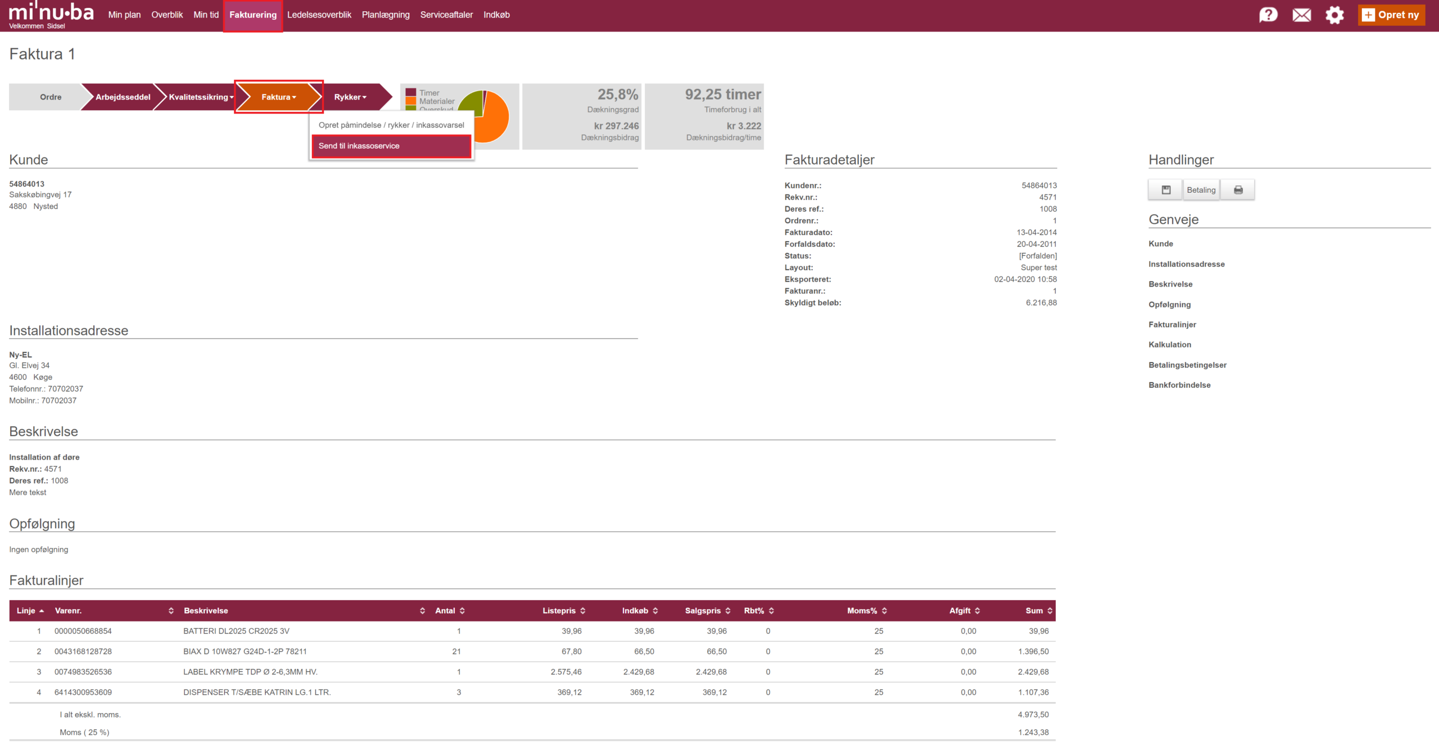Sort table by Afgift column
This screenshot has width=1439, height=743.
point(965,610)
